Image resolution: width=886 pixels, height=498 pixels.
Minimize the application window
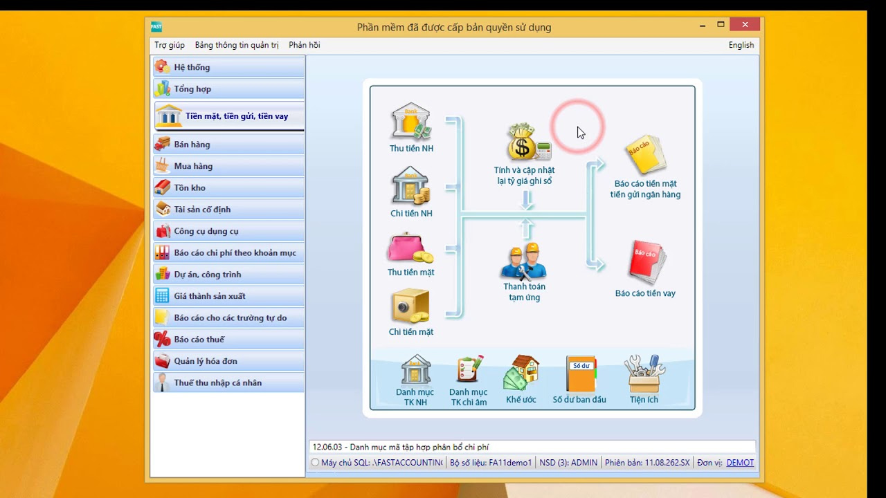coord(703,26)
